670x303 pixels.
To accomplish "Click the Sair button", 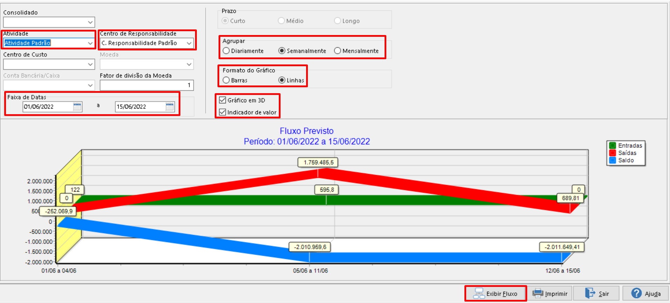I will tap(597, 294).
